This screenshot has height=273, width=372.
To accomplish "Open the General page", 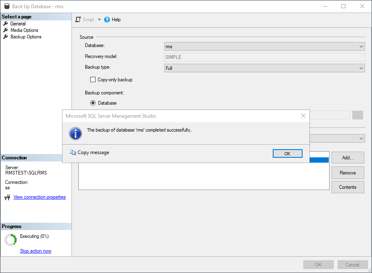I will 18,24.
